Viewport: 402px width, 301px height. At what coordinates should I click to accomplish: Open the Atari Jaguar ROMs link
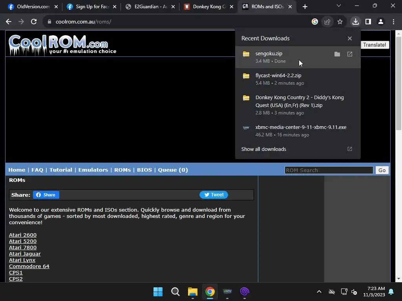pos(25,254)
